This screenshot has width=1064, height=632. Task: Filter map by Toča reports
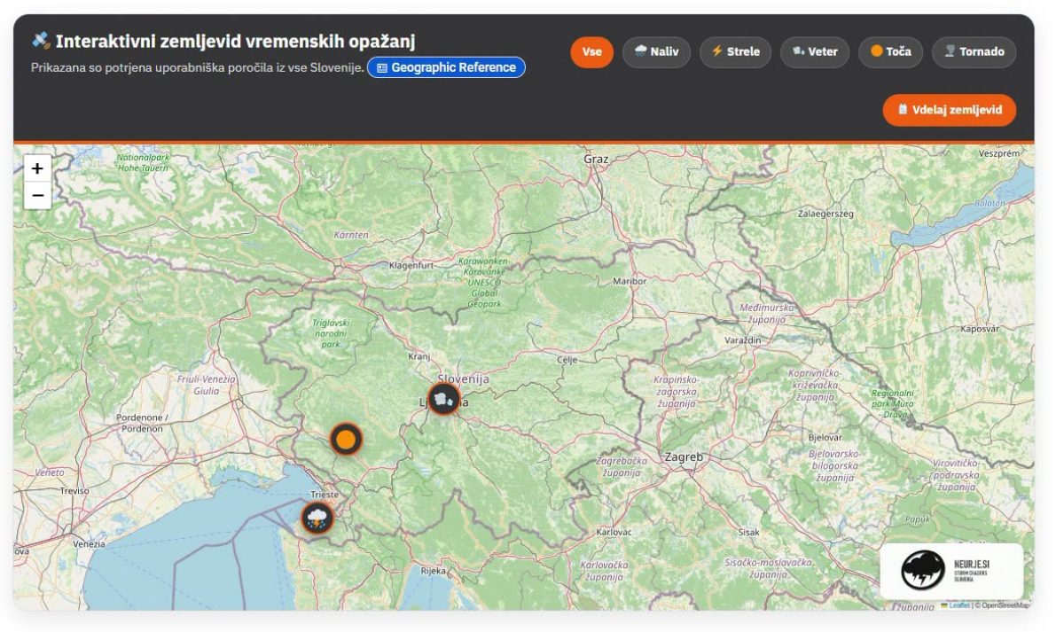tap(890, 51)
